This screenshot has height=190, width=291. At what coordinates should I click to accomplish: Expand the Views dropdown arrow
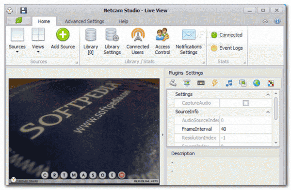38,52
